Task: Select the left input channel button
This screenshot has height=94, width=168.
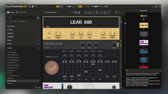Action: coord(57,7)
